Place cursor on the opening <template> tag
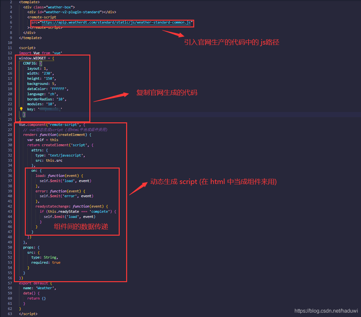This screenshot has height=317, width=361. tap(29, 2)
